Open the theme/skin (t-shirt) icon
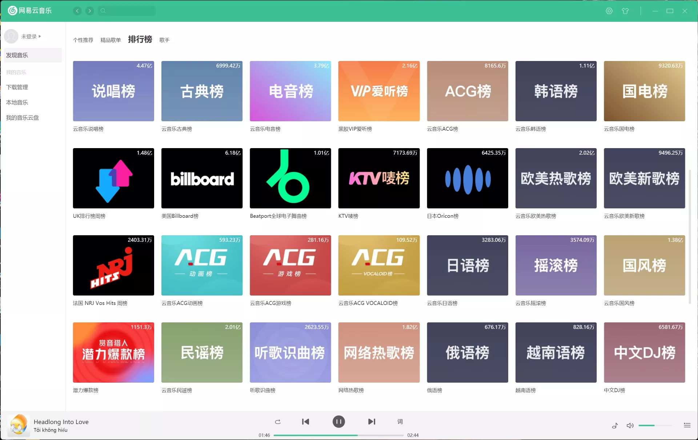Viewport: 698px width, 440px height. [x=626, y=11]
